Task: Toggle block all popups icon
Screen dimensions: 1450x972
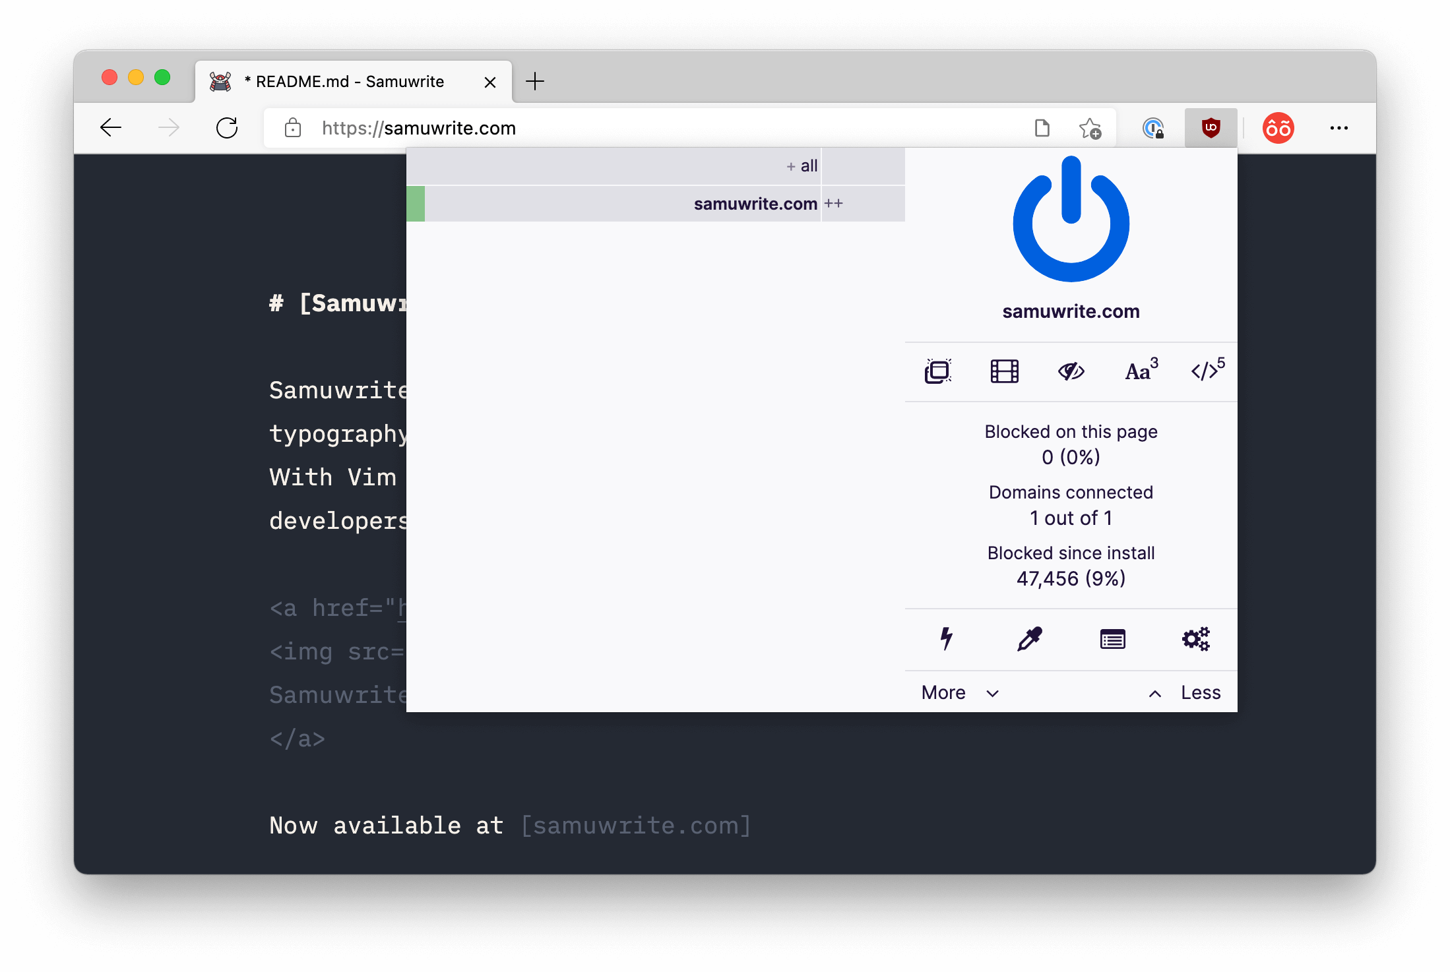Action: click(937, 371)
